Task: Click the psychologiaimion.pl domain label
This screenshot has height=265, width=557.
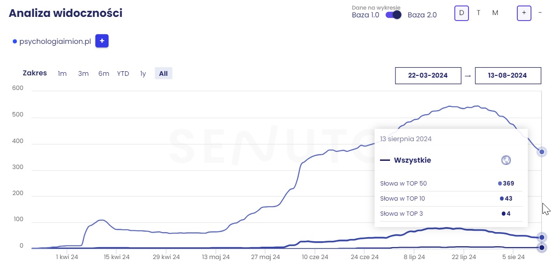Action: (55, 41)
